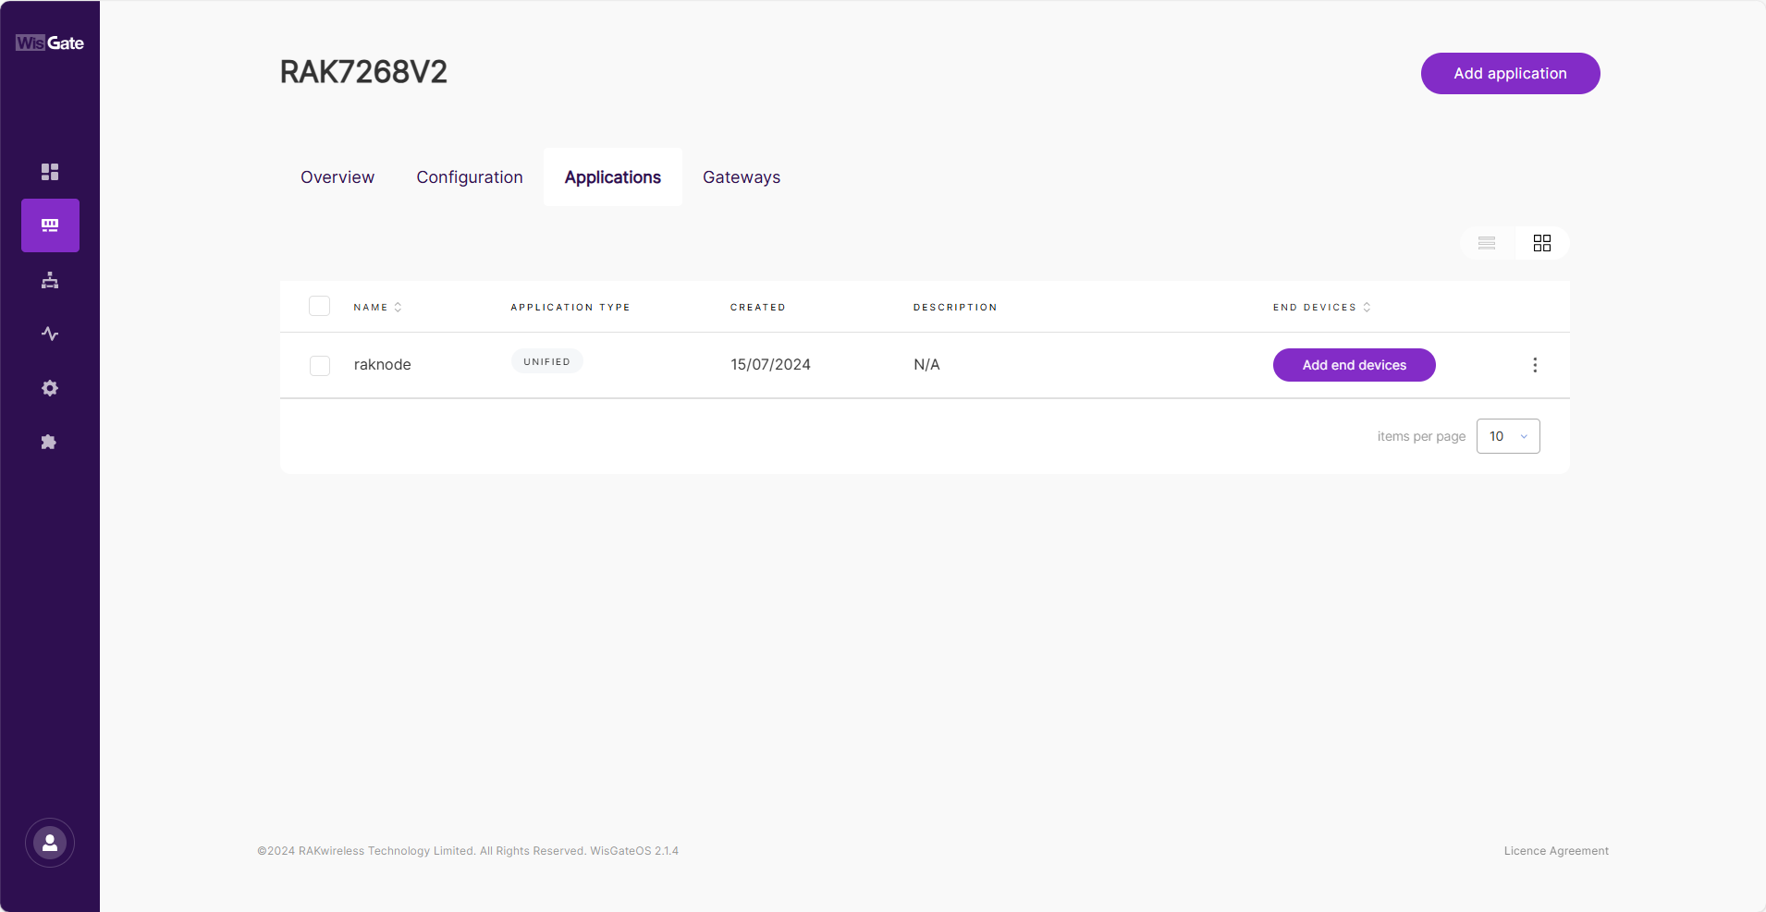The image size is (1766, 912).
Task: Open the LoRa network icon in sidebar
Action: click(x=50, y=225)
